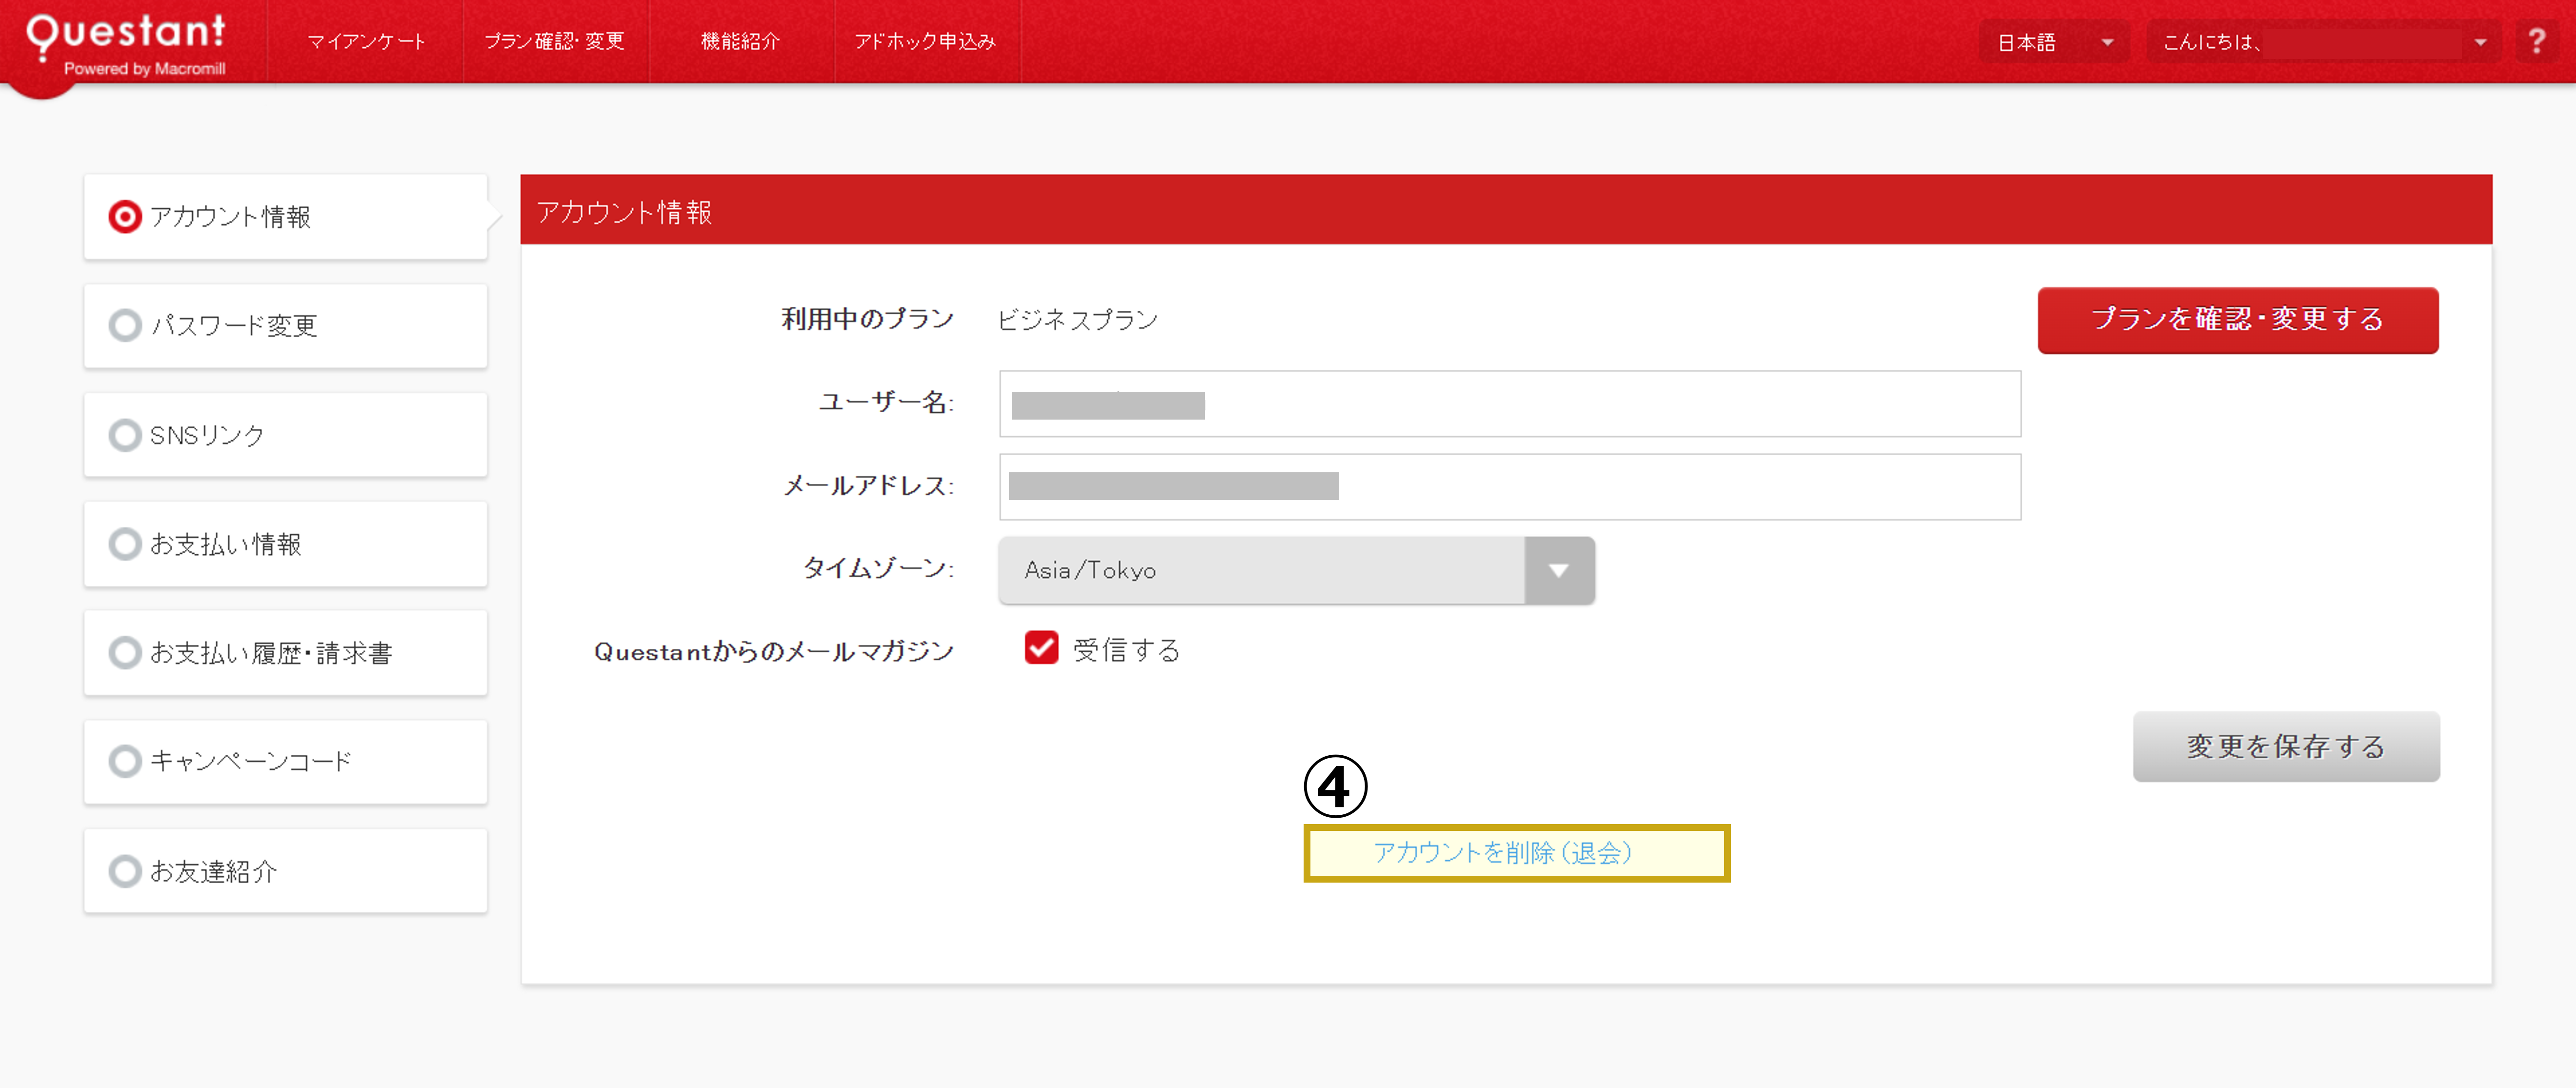Click アカウントを削除 (退会) link
The width and height of the screenshot is (2576, 1088).
[x=1502, y=853]
